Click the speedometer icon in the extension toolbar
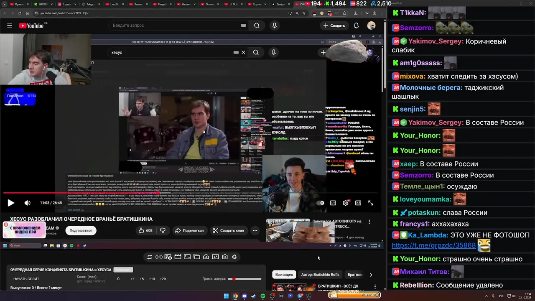Viewport: 535px width, 301px height. (x=206, y=257)
